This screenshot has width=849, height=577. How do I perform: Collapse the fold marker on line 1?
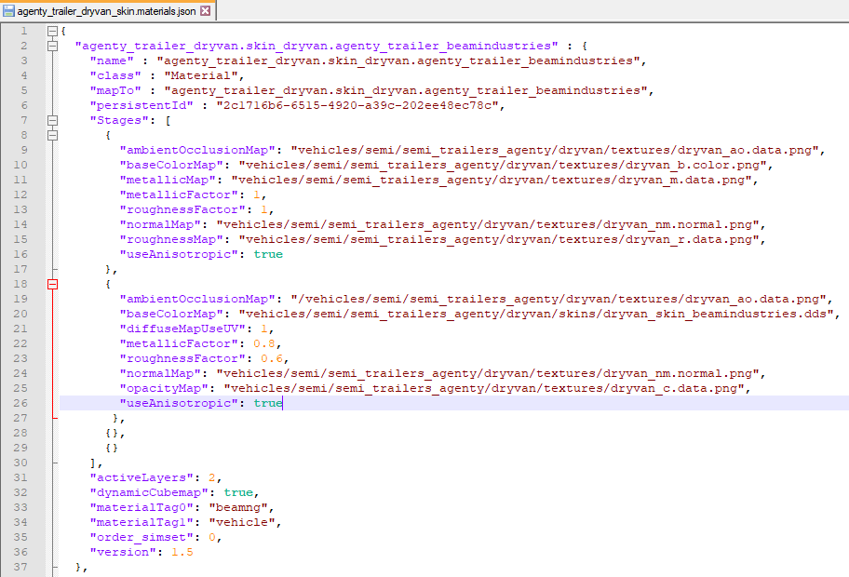pyautogui.click(x=52, y=32)
